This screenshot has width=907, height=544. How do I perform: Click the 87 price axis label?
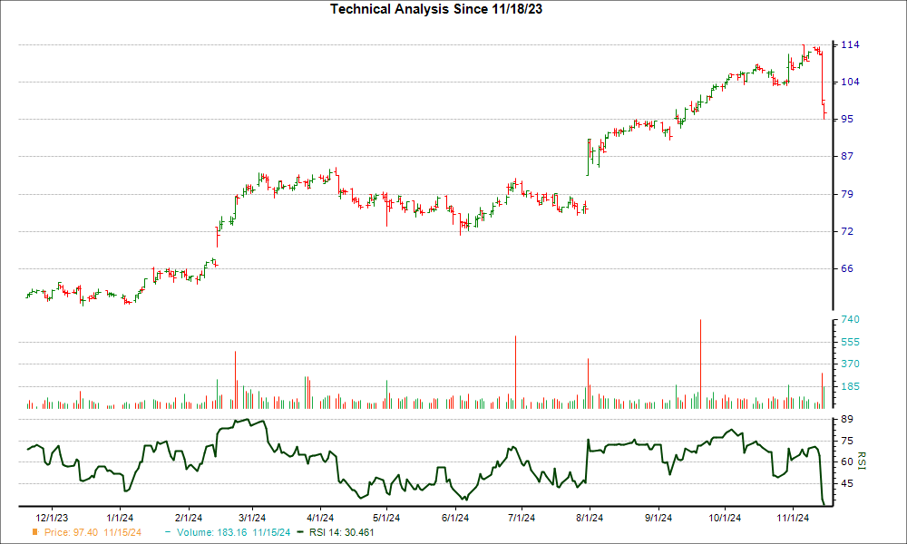click(x=847, y=156)
